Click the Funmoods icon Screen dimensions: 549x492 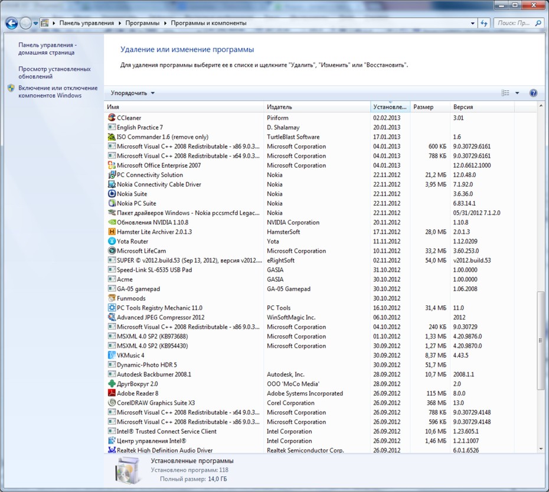coord(112,298)
